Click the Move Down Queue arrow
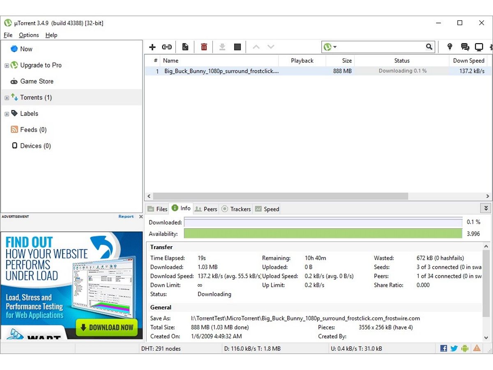493x370 pixels. tap(271, 47)
